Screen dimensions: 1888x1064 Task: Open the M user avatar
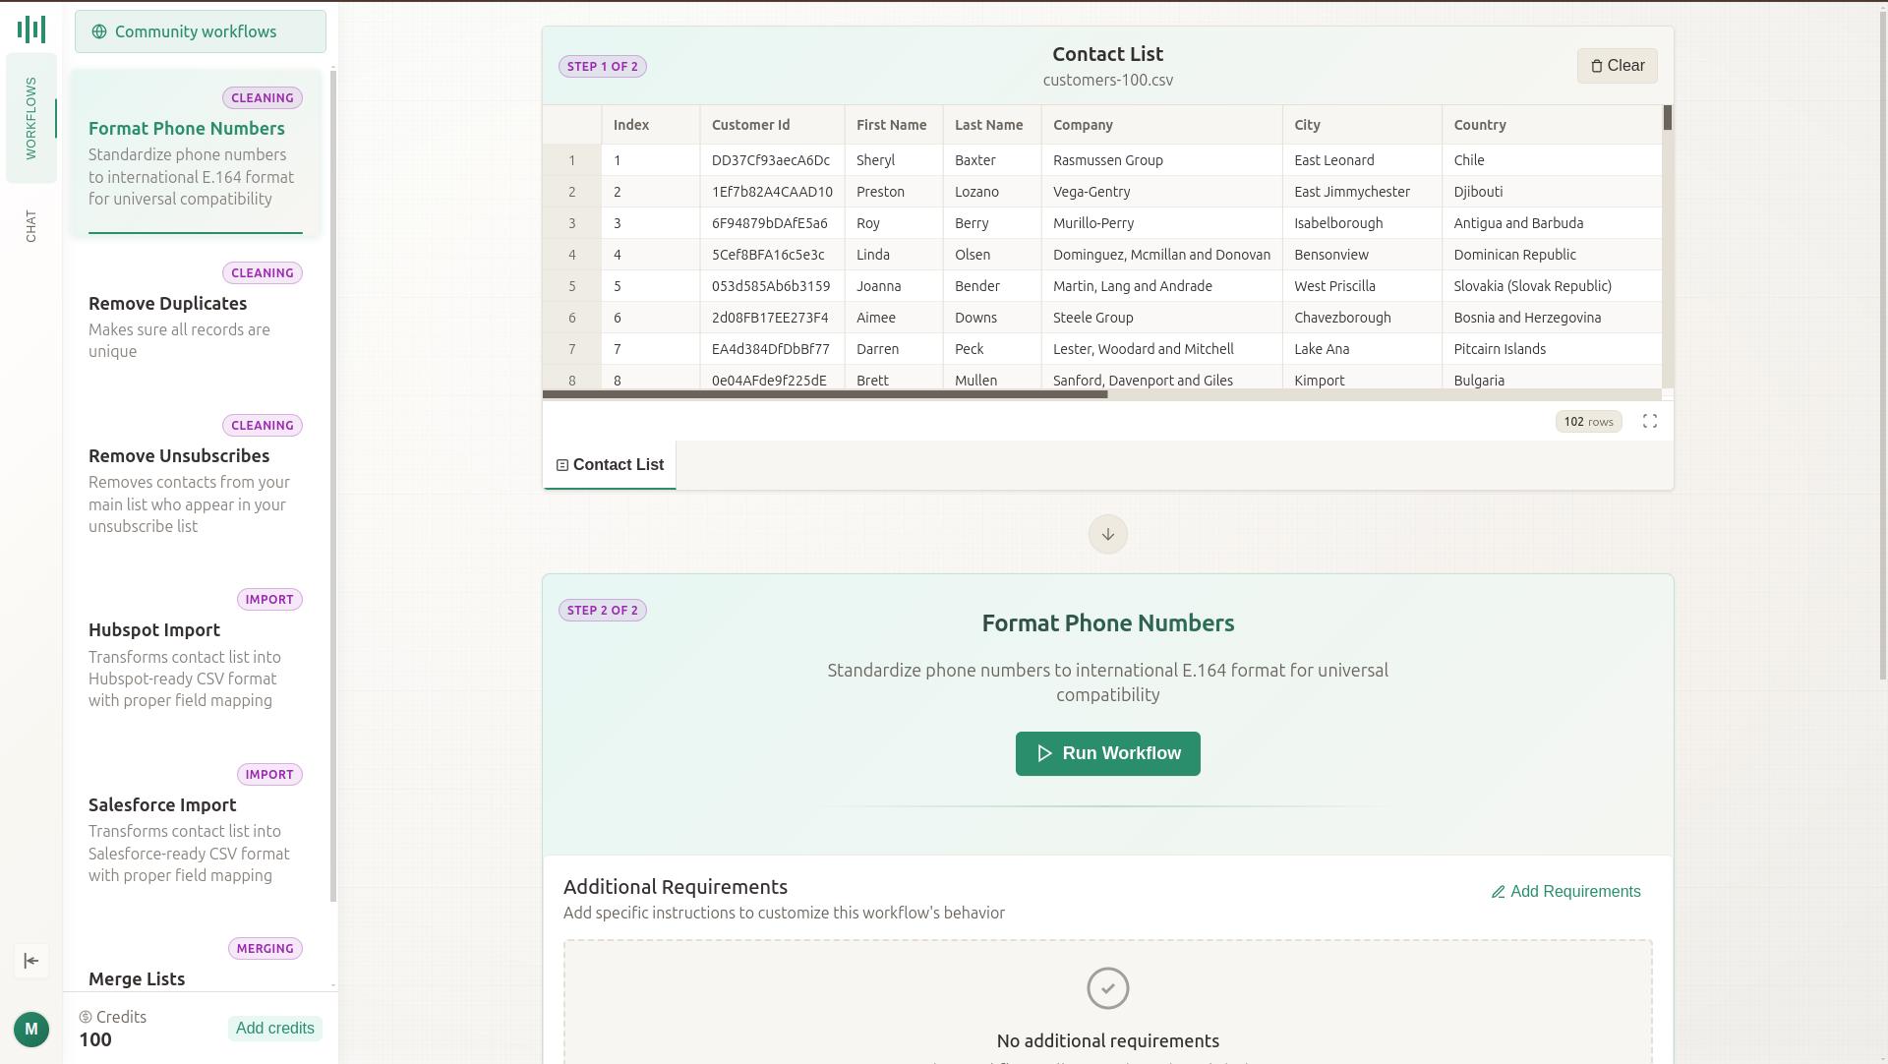[31, 1030]
